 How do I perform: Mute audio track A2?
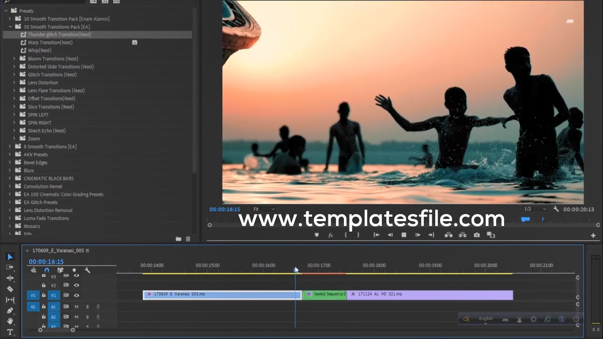(x=76, y=317)
